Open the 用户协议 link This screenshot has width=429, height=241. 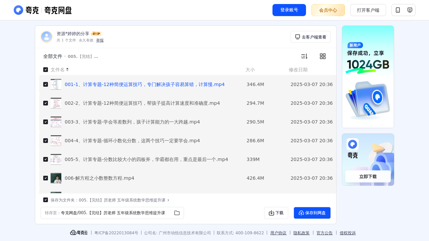279,233
